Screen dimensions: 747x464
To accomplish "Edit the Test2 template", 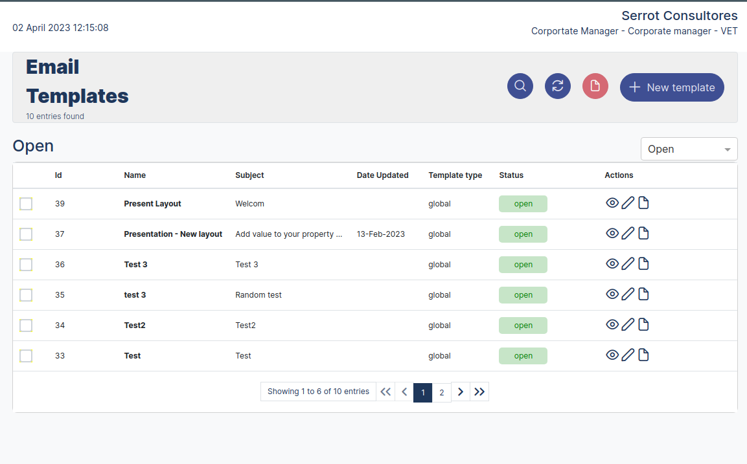I will pyautogui.click(x=628, y=324).
